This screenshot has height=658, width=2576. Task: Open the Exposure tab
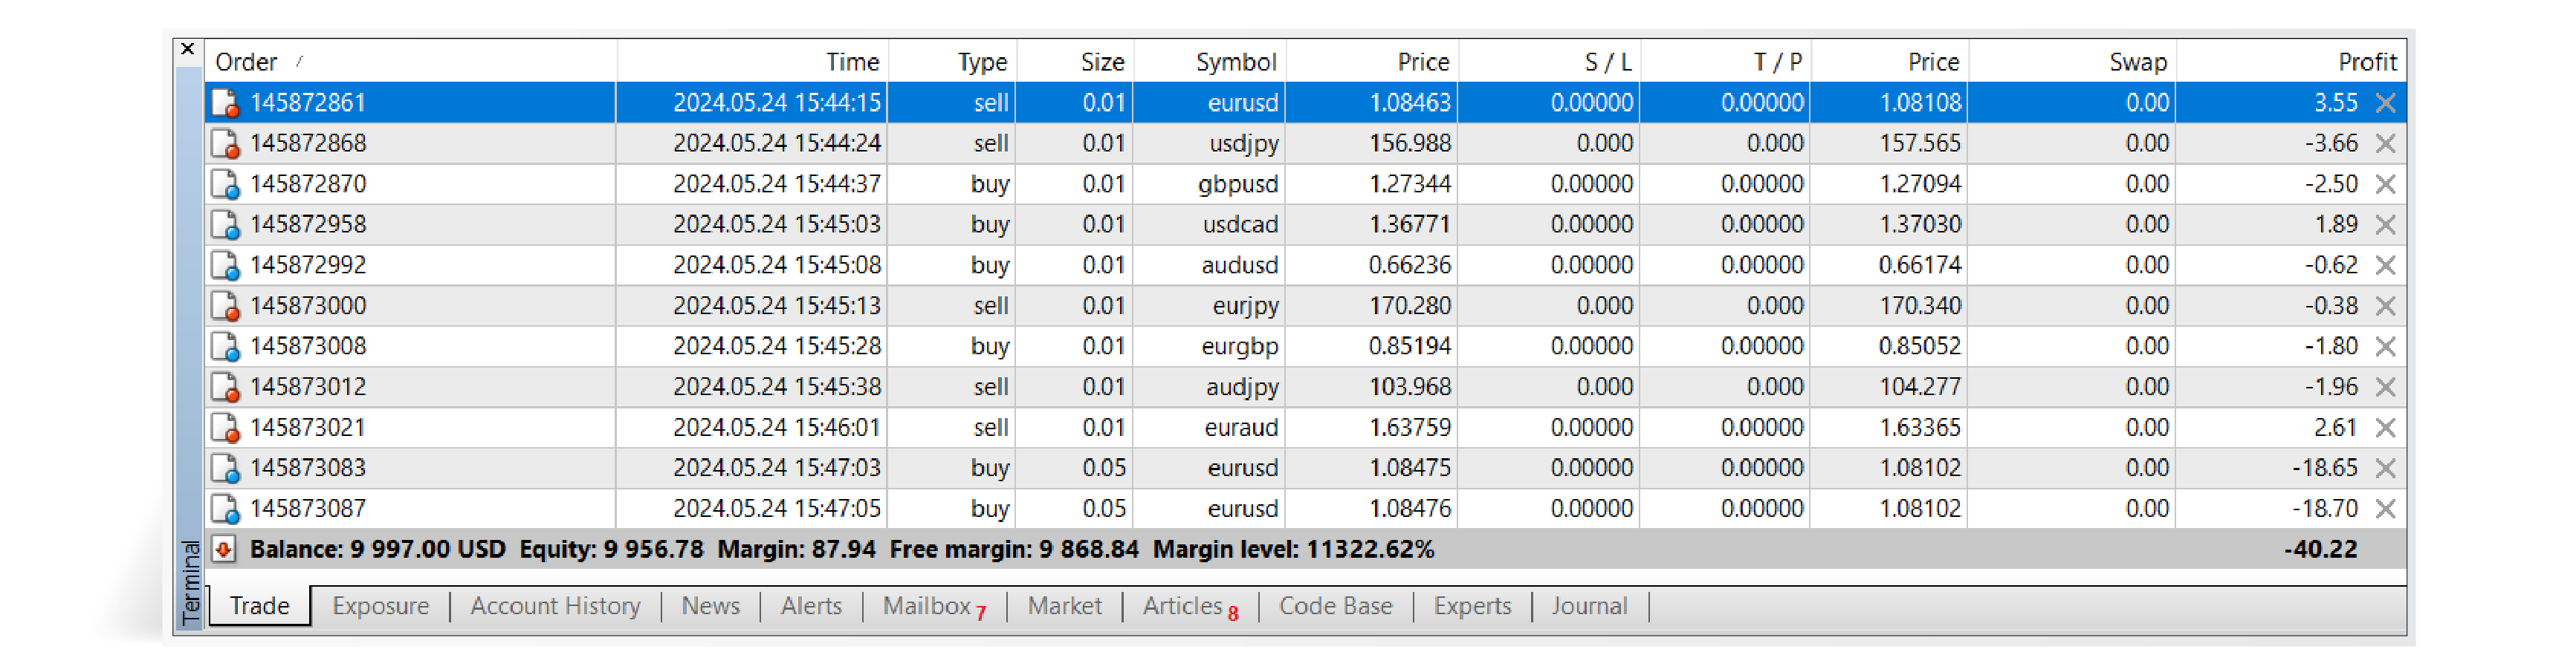point(380,606)
